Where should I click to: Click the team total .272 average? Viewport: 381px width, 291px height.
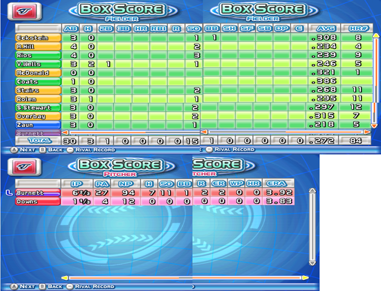click(x=322, y=141)
